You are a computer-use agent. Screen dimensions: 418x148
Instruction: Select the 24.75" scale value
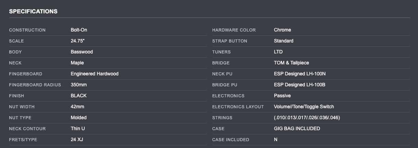click(x=77, y=41)
